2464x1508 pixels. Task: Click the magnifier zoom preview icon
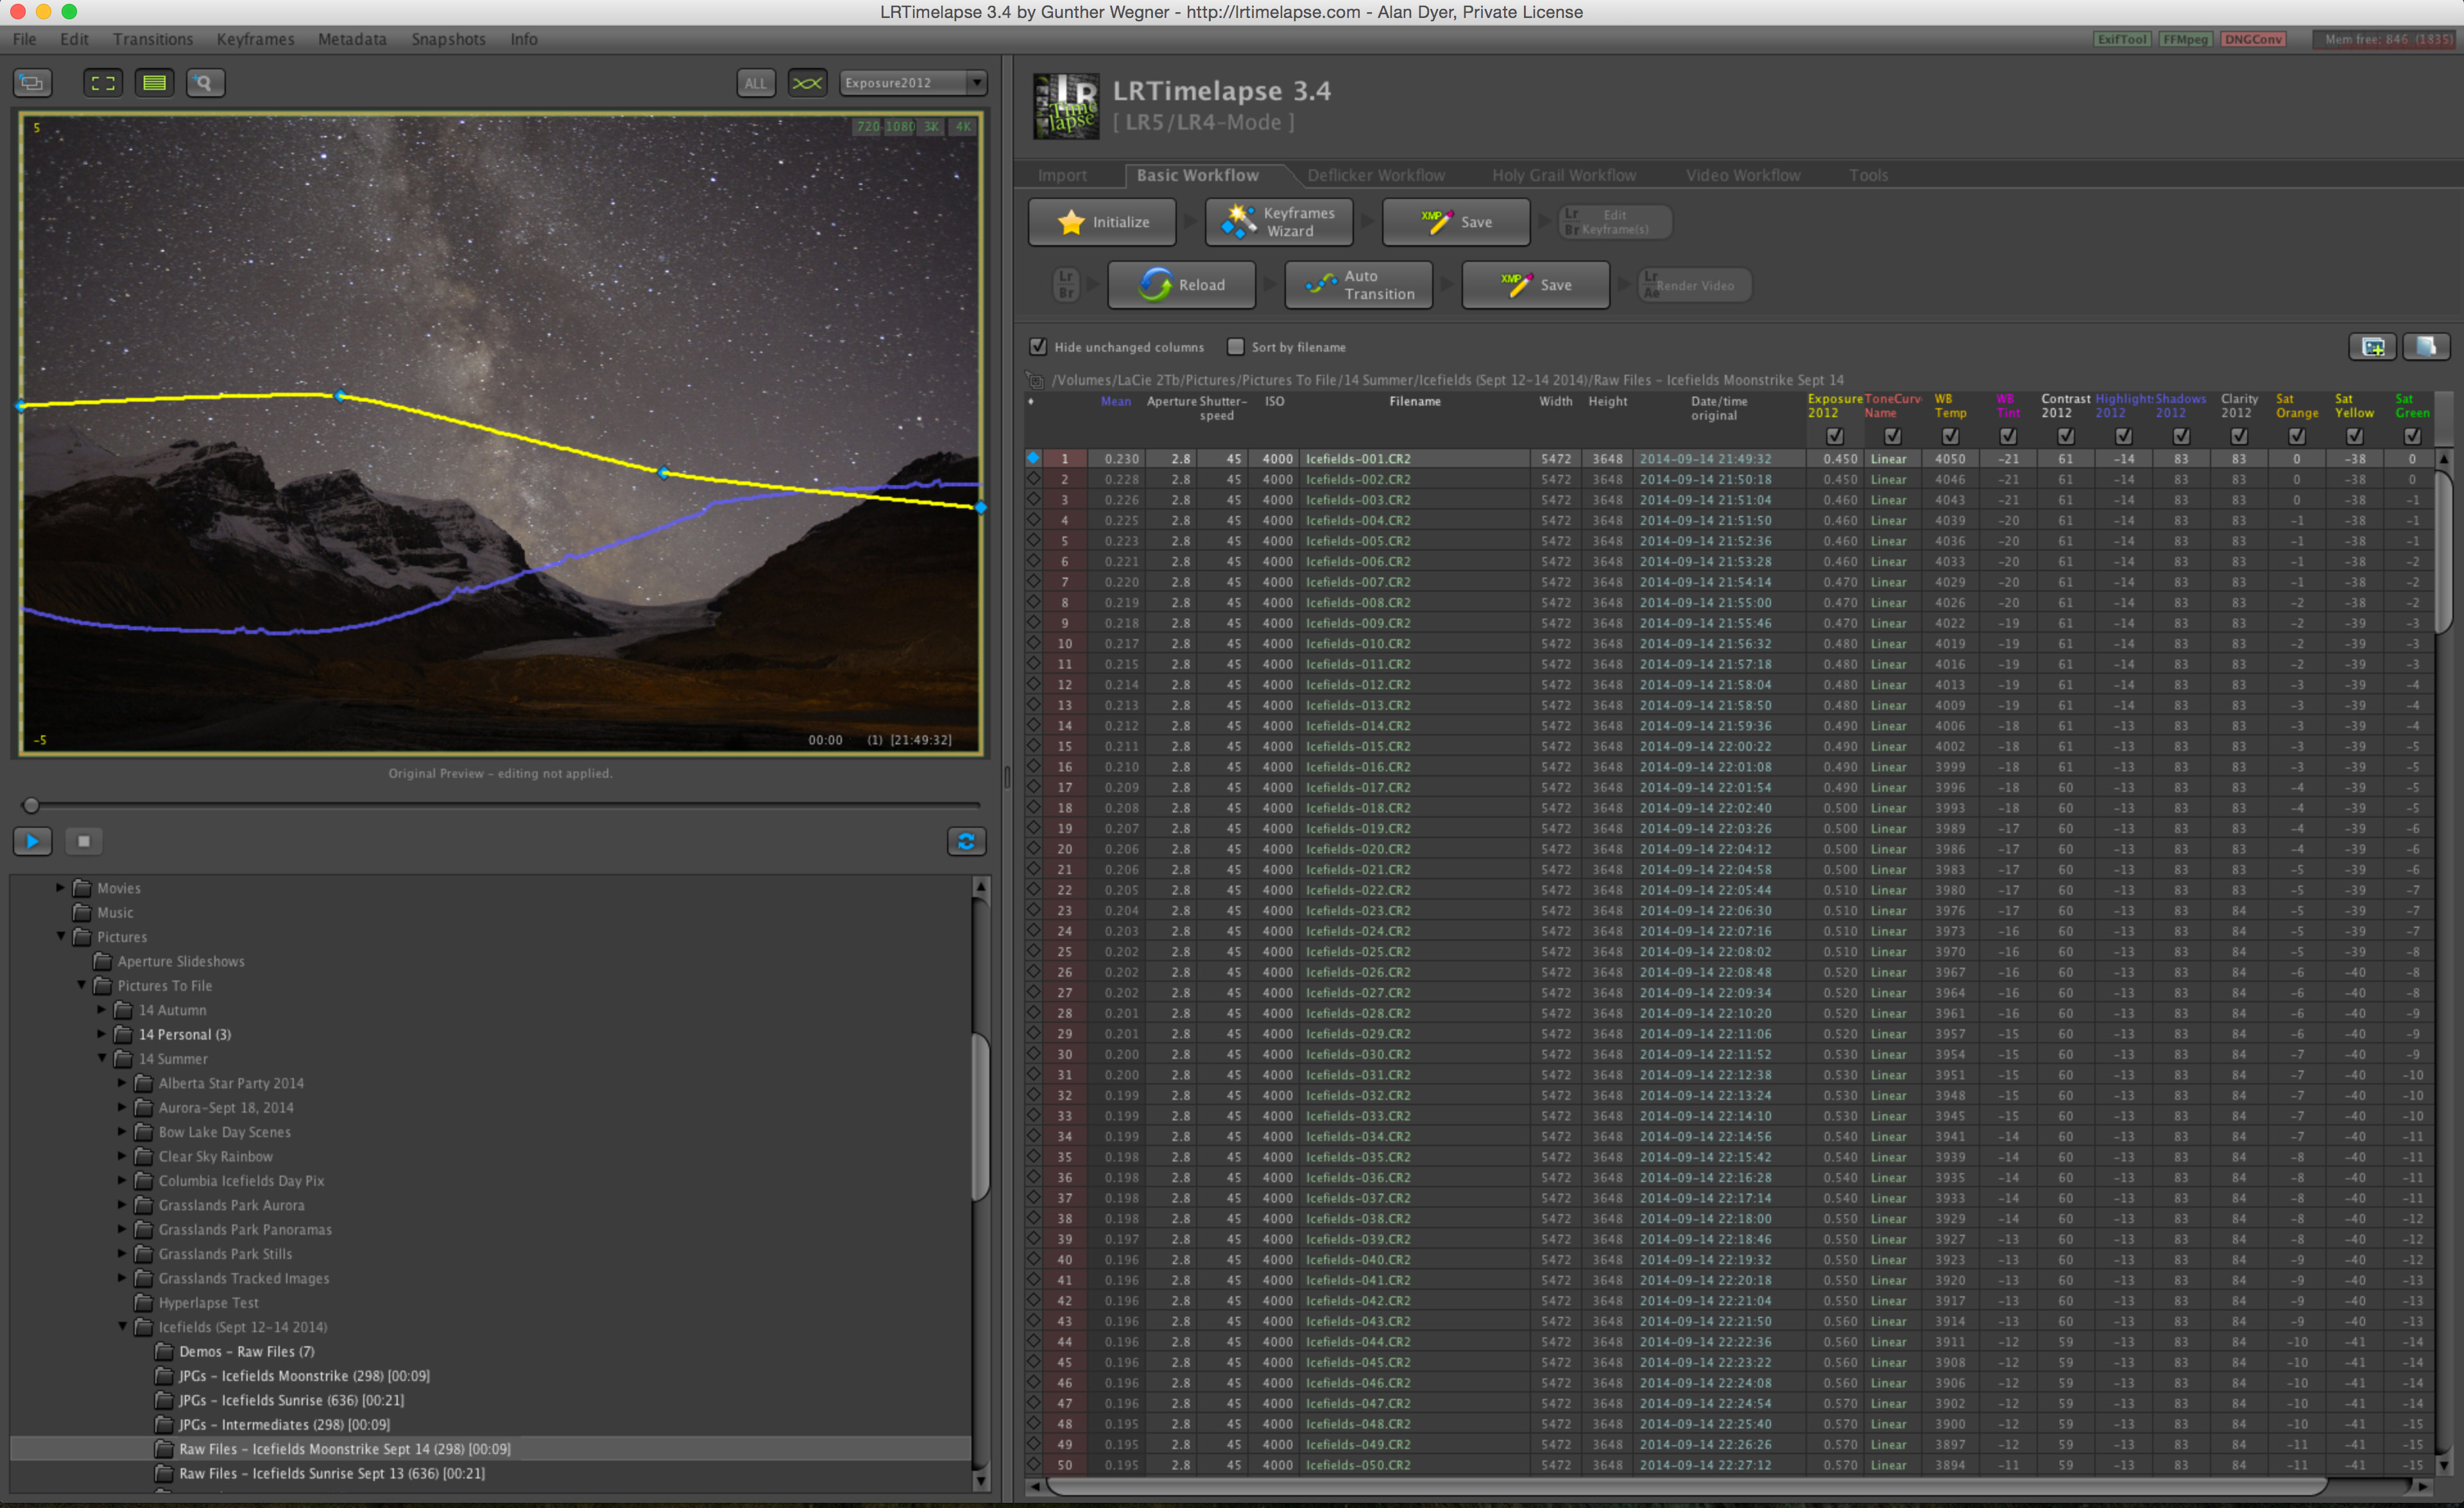coord(205,83)
